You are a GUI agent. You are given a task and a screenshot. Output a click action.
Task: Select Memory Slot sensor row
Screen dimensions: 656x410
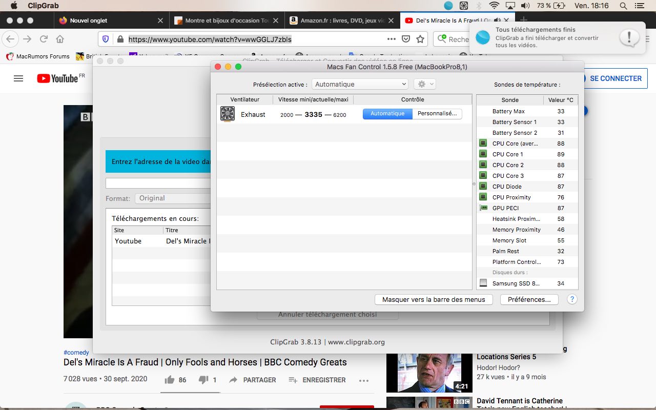[527, 240]
